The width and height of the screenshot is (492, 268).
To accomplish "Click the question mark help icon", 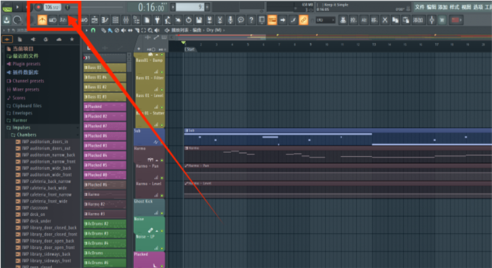I will (251, 20).
